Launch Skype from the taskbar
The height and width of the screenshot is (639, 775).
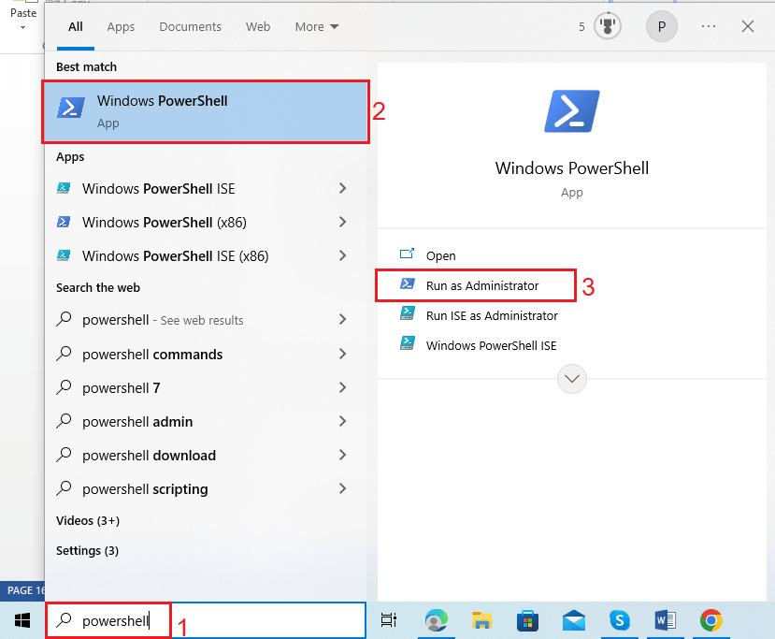point(619,620)
